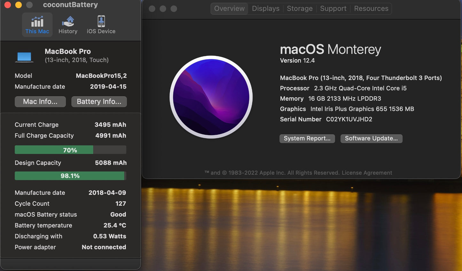Open Mac Info details
Screen dimensions: 462x271
(40, 102)
